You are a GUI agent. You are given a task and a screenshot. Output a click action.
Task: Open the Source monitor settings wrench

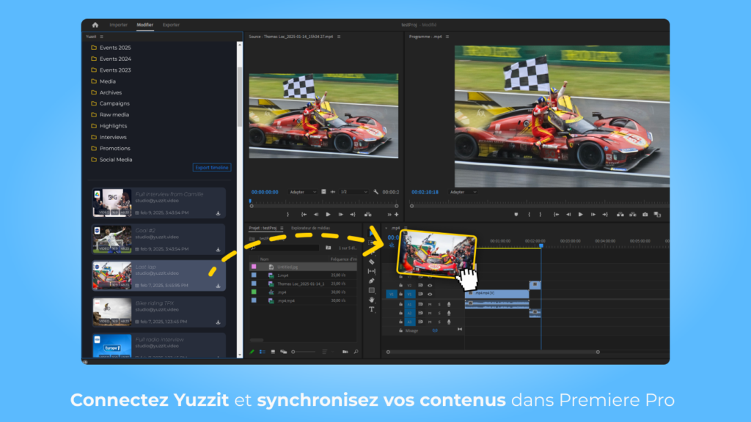(375, 192)
